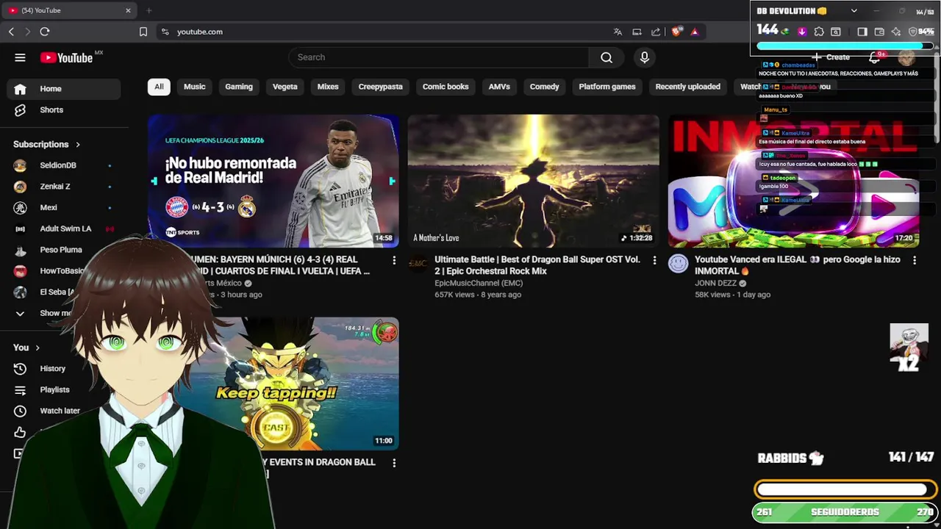Toggle the browser sidebar panel icon

[x=862, y=32]
